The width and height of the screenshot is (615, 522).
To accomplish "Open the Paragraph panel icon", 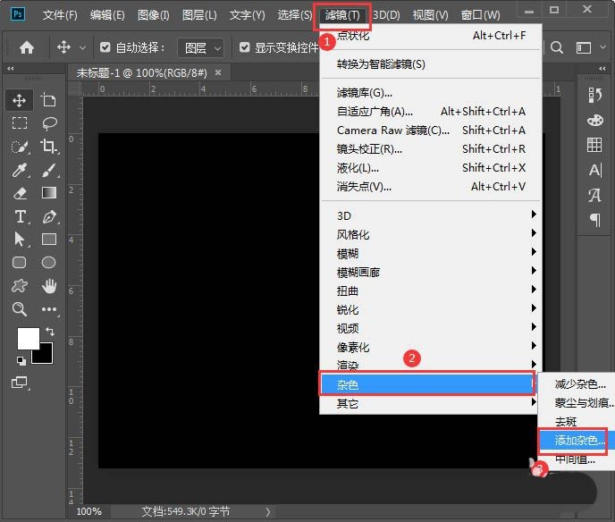I will (595, 220).
